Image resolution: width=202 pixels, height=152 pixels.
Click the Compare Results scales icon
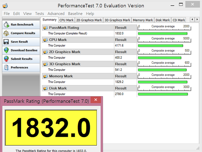point(6,33)
